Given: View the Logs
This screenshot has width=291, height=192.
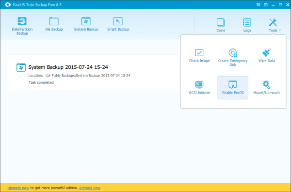Looking at the screenshot, I should pos(247,25).
